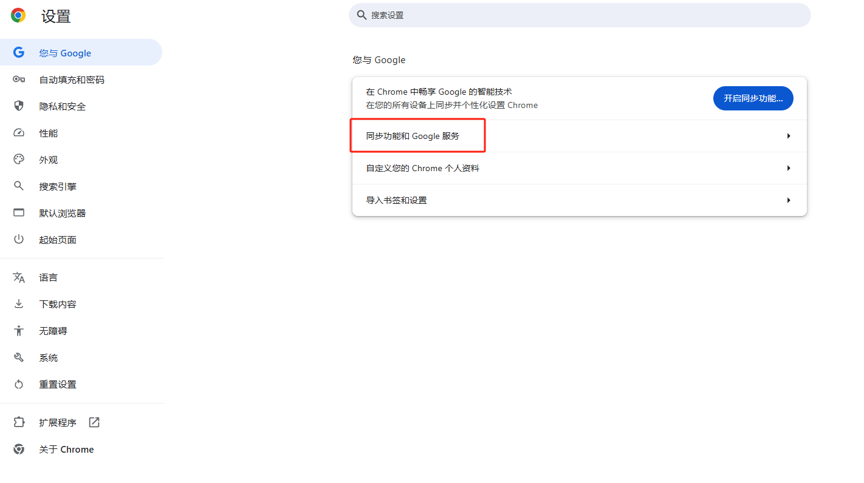The width and height of the screenshot is (864, 483).
Task: Select 下载内容 in the sidebar
Action: click(81, 304)
